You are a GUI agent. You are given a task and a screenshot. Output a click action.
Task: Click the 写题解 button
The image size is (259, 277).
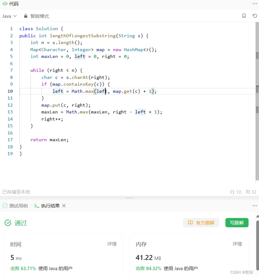click(x=237, y=222)
